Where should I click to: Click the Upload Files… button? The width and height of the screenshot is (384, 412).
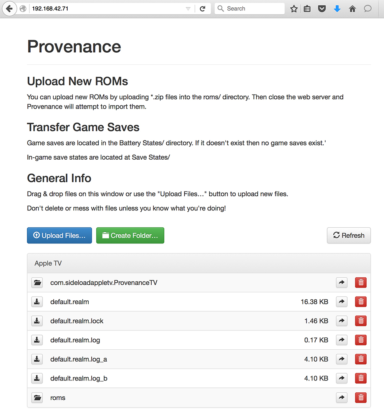[x=60, y=235]
